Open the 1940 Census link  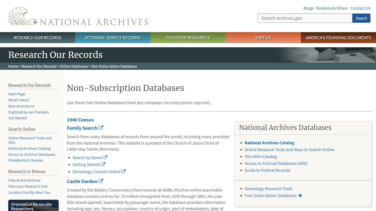(x=80, y=120)
